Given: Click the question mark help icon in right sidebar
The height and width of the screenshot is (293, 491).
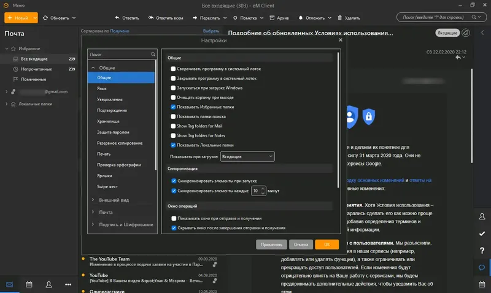Looking at the screenshot, I should (482, 251).
